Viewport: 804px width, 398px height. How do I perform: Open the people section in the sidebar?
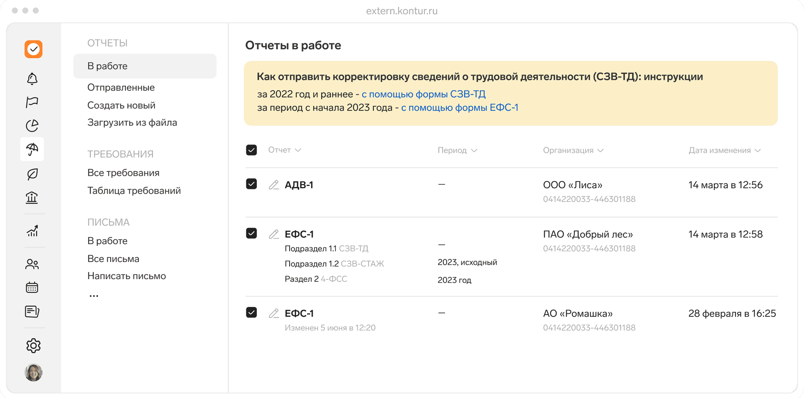[33, 264]
